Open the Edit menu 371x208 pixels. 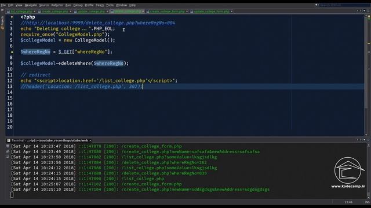(x=11, y=5)
